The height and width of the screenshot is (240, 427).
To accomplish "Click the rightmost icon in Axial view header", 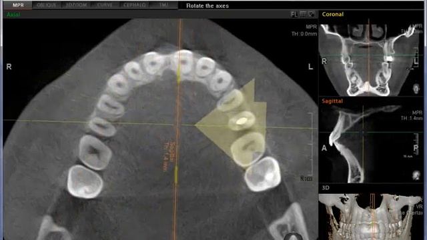I will (x=312, y=14).
